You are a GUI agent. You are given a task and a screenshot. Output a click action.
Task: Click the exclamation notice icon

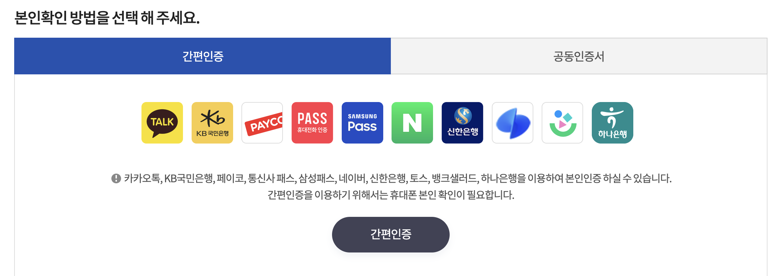point(116,178)
